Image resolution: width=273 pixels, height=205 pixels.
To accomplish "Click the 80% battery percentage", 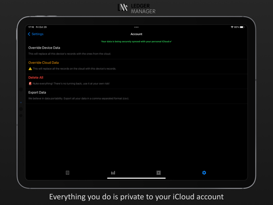I will [236, 27].
